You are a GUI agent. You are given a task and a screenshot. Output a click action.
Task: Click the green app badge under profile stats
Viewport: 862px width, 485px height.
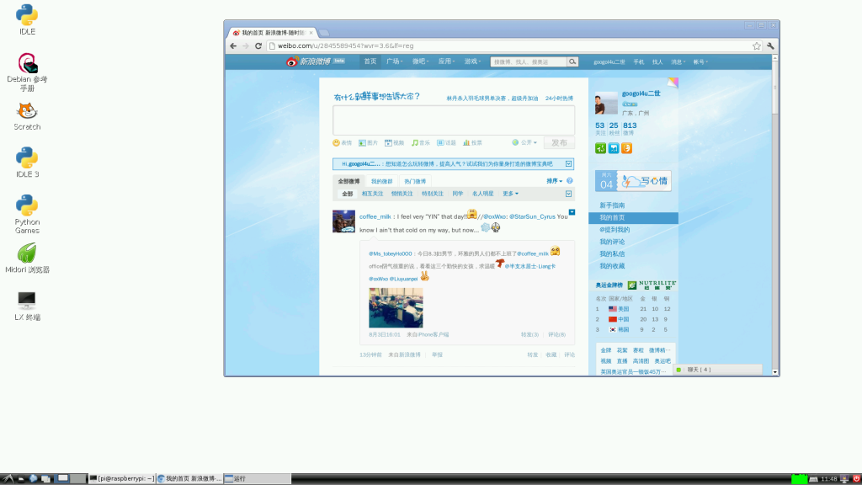point(600,148)
